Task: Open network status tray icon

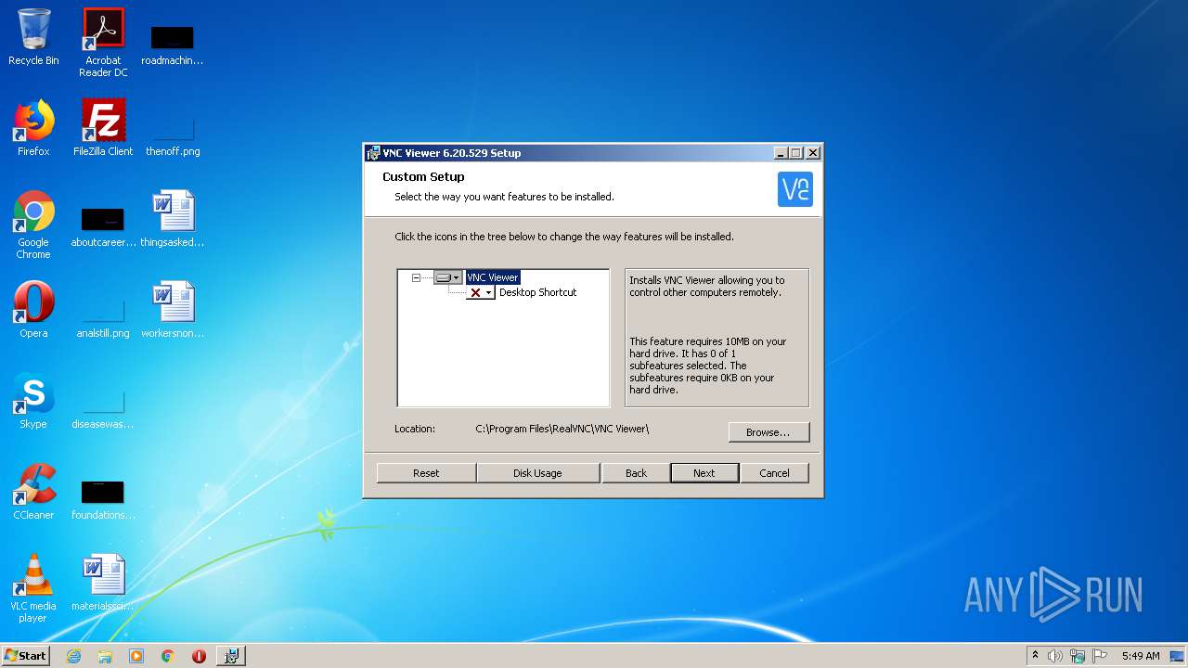Action: tap(1078, 656)
